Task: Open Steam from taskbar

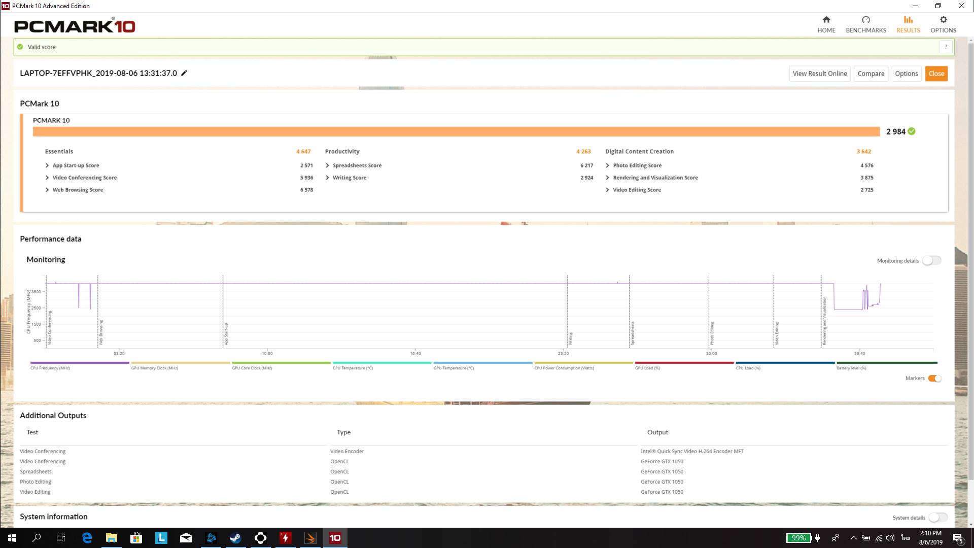Action: [x=235, y=538]
